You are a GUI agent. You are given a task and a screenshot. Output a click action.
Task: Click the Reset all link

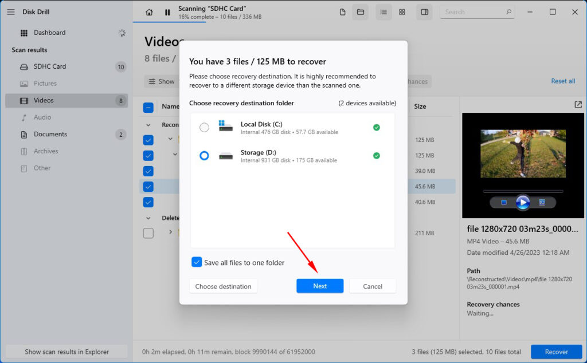click(x=562, y=81)
